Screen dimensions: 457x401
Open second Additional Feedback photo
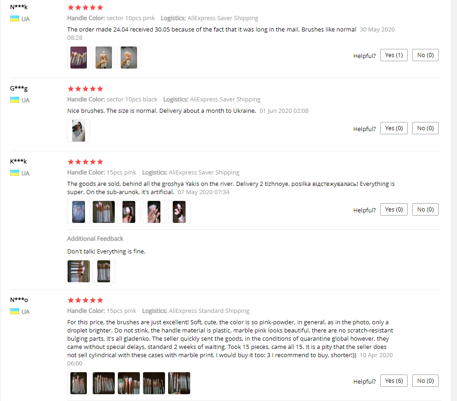coord(104,271)
